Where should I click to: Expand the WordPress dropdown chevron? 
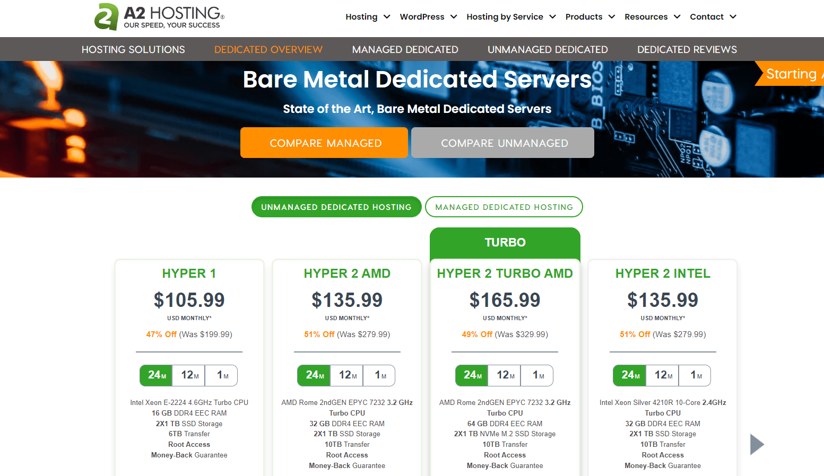454,17
